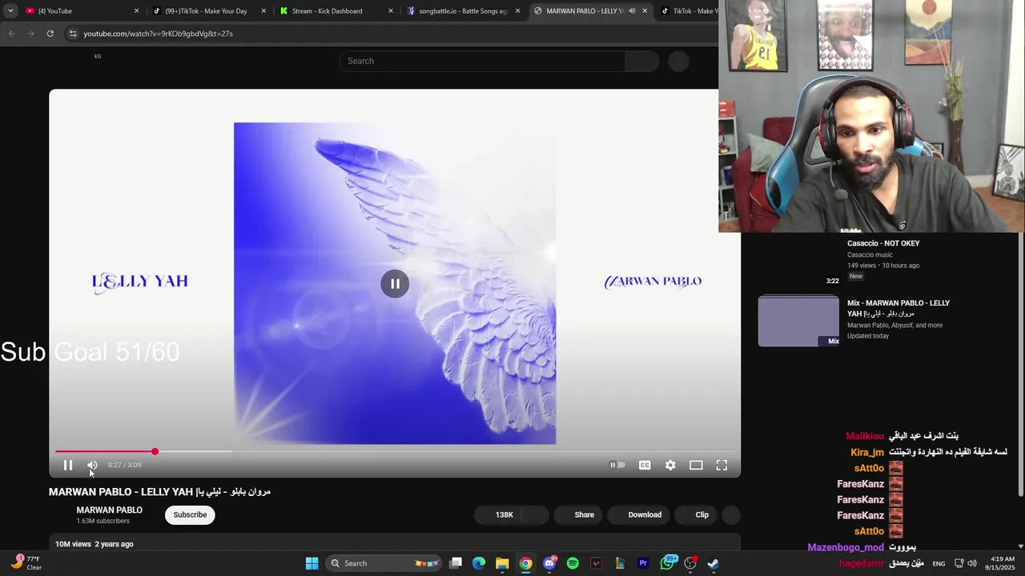Click the Mazenbogo_mod chat username

(846, 547)
